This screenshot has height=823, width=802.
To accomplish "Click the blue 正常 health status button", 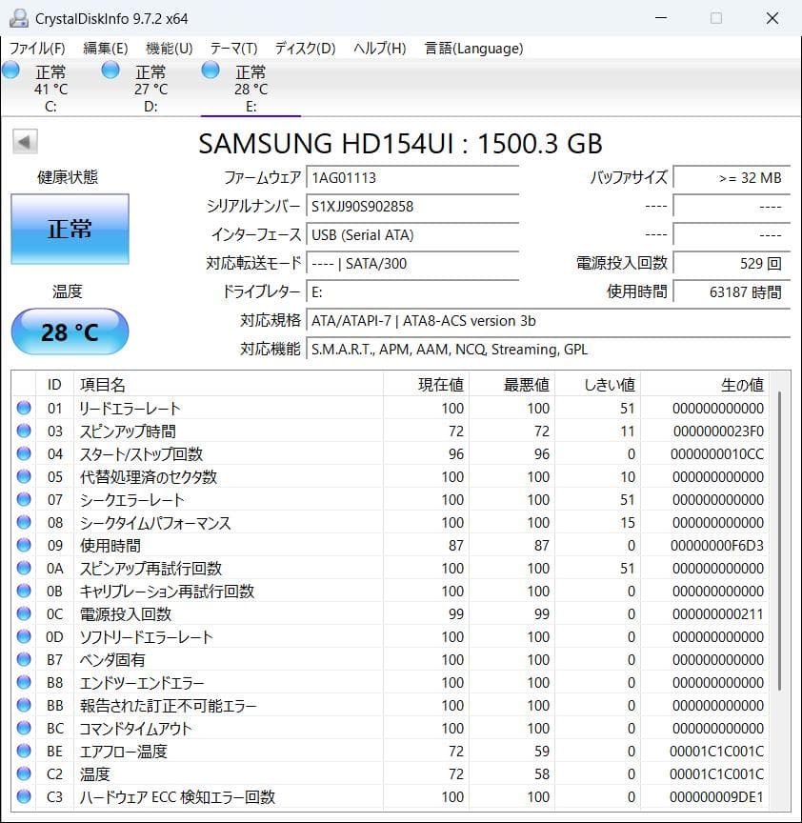I will pos(70,229).
